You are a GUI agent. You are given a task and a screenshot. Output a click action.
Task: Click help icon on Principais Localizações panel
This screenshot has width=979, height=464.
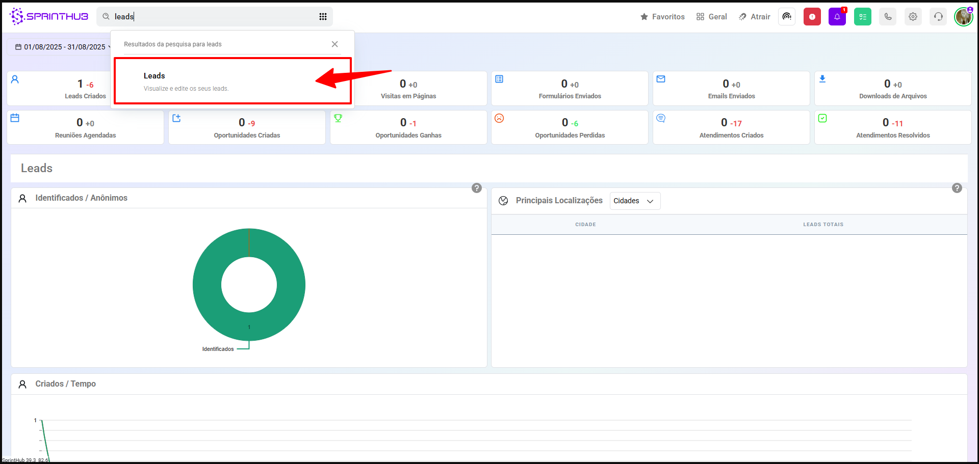(957, 188)
